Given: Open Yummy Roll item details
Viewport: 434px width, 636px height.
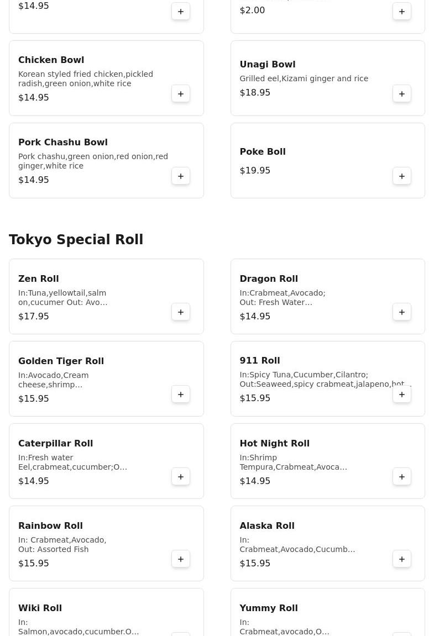Looking at the screenshot, I should point(268,608).
